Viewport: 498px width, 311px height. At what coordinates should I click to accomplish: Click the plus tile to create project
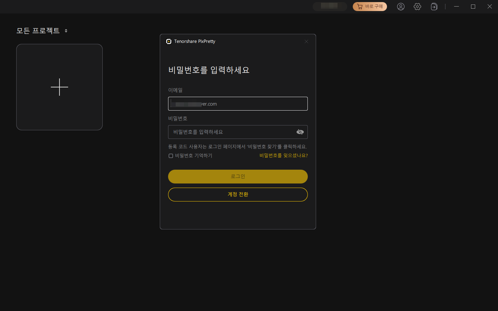[x=59, y=87]
